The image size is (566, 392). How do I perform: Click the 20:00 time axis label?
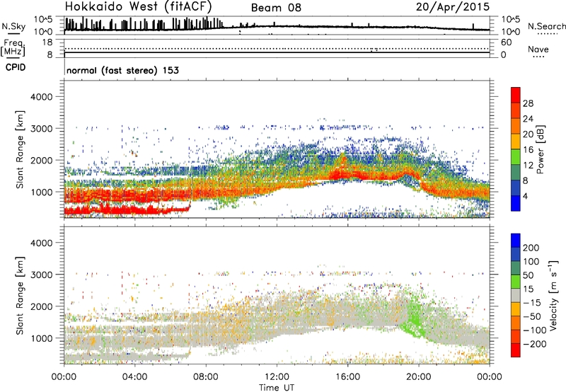tap(419, 377)
